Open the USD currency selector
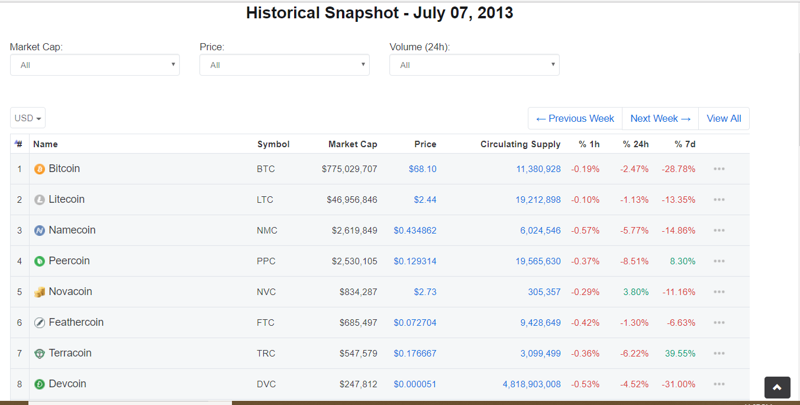 (x=28, y=118)
